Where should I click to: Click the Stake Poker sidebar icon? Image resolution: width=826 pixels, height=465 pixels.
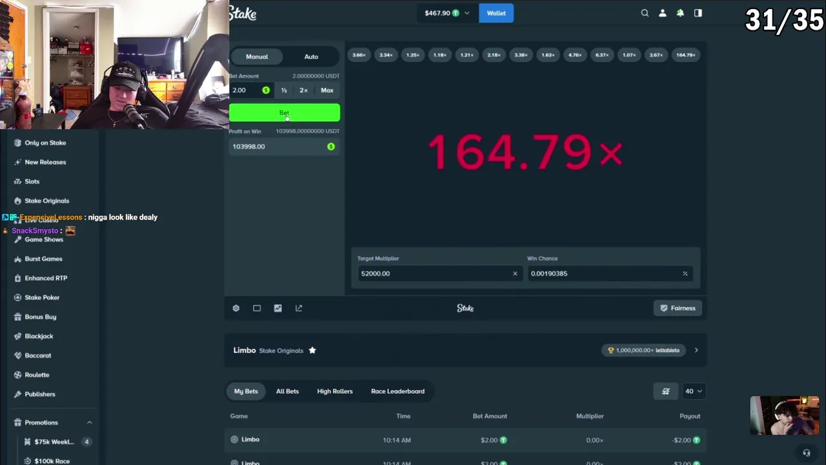tap(18, 298)
